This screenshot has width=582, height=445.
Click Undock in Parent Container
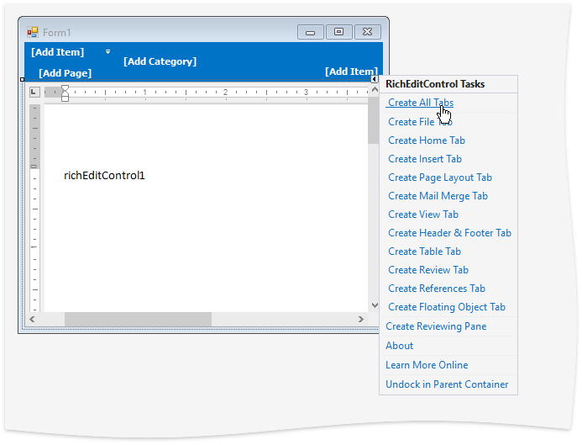[x=447, y=384]
